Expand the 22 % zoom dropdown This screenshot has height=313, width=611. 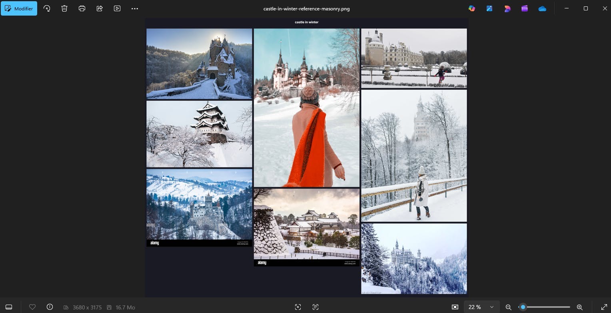pos(481,307)
